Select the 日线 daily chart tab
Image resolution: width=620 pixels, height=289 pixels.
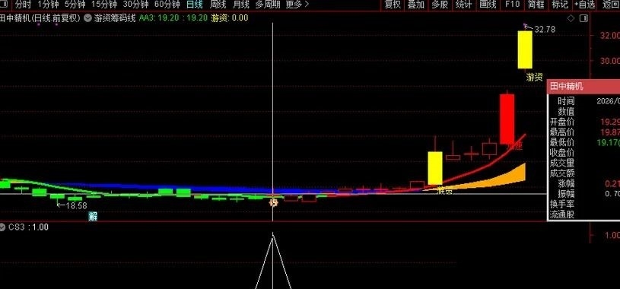(195, 5)
